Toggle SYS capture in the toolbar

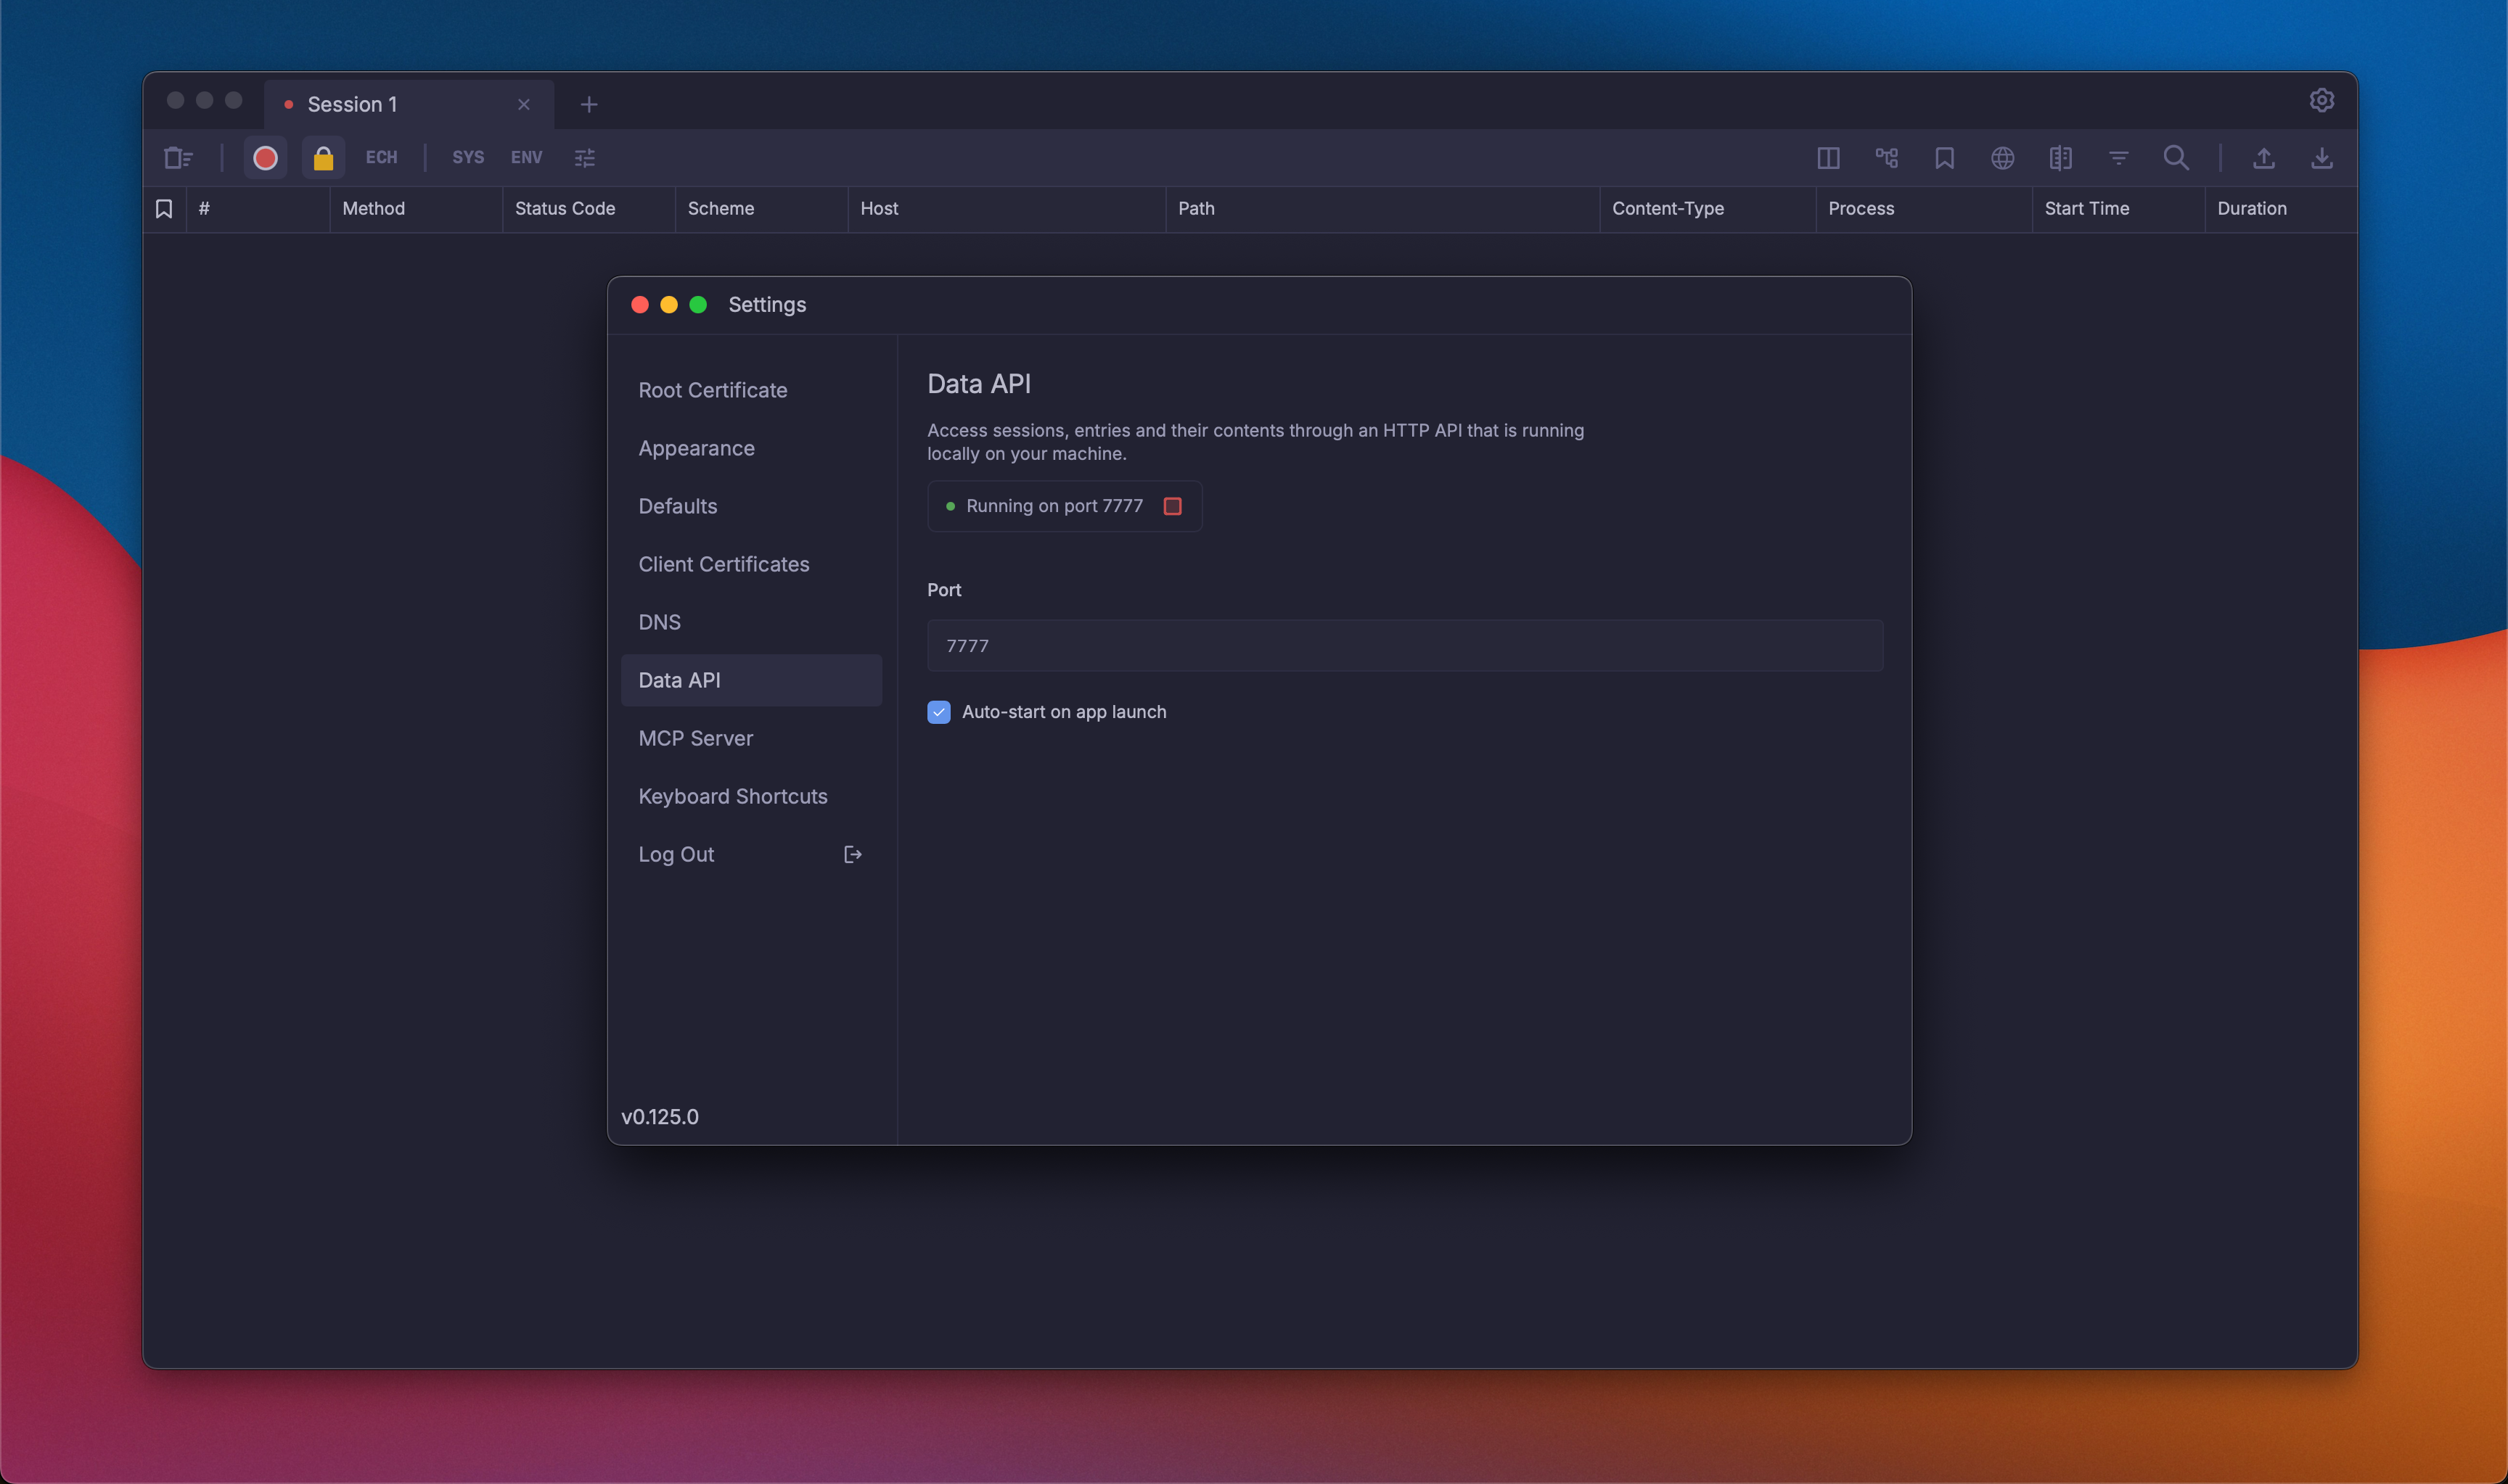click(467, 157)
